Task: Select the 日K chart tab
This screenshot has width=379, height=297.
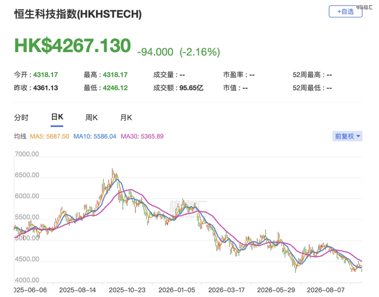Action: click(x=57, y=117)
